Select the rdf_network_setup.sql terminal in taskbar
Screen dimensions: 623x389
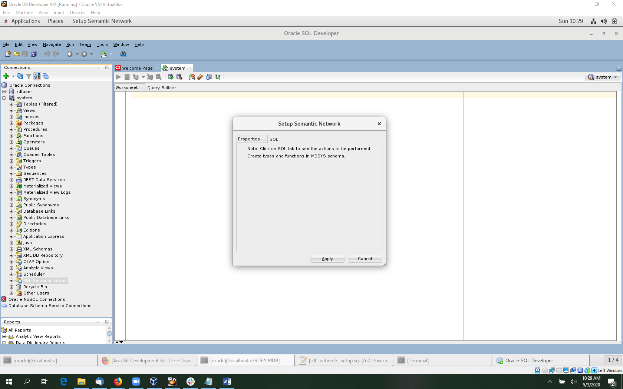click(x=345, y=360)
